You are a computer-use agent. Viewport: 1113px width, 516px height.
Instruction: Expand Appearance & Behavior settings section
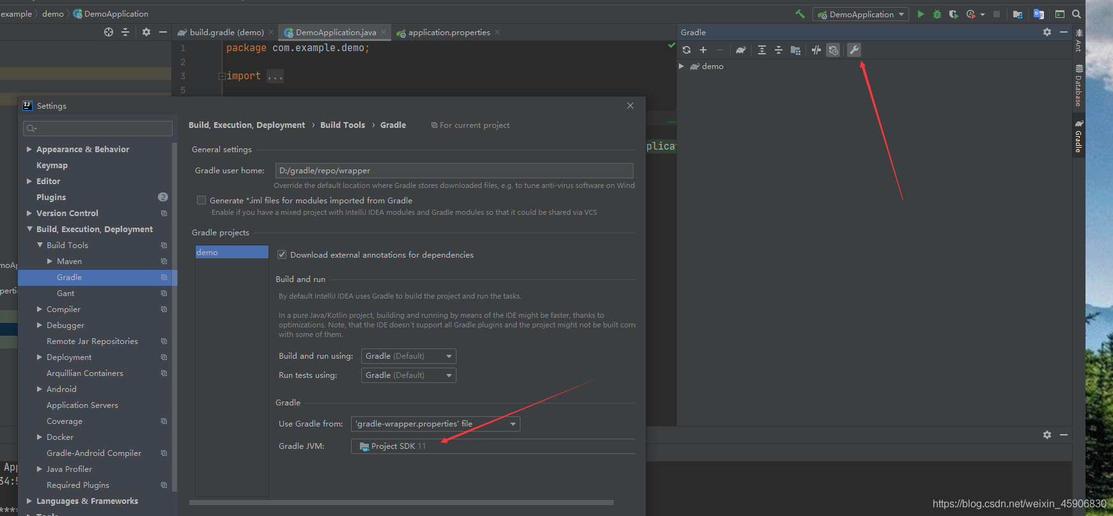(x=29, y=149)
